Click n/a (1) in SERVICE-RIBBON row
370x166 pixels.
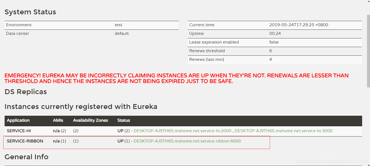tap(59, 141)
